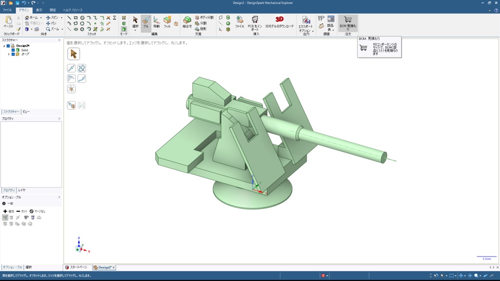The height and width of the screenshot is (281, 500).
Task: Click the viewport select arrow tool guide
Action: (73, 54)
